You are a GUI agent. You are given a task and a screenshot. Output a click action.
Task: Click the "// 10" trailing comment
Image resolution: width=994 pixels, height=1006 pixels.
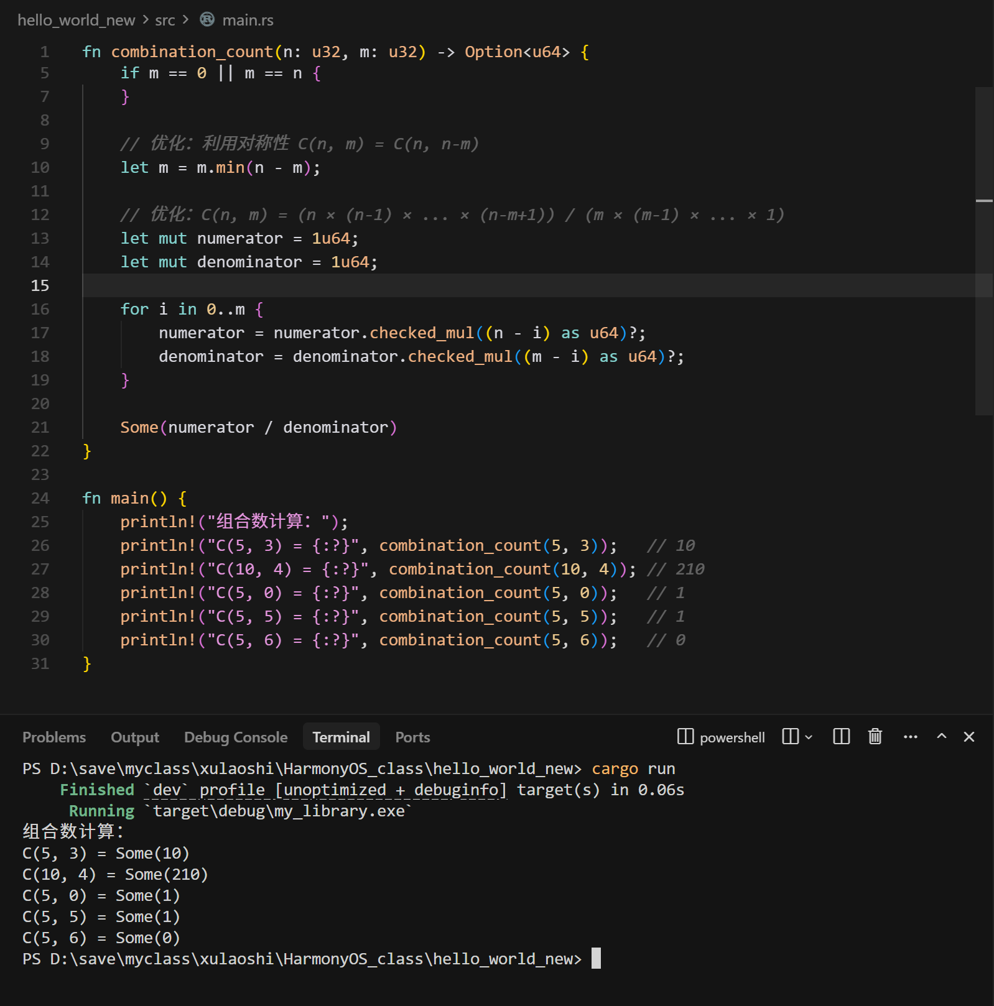(671, 545)
